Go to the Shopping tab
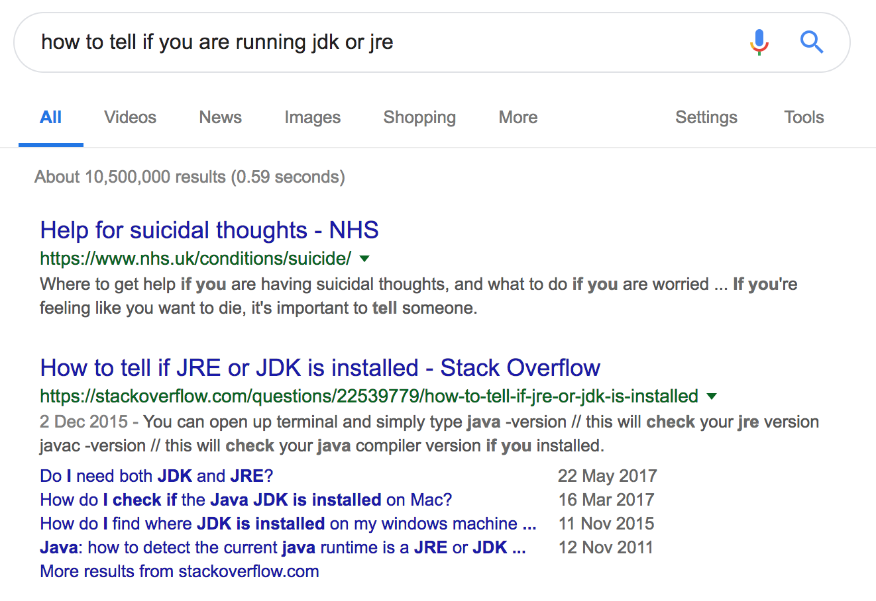 point(419,118)
